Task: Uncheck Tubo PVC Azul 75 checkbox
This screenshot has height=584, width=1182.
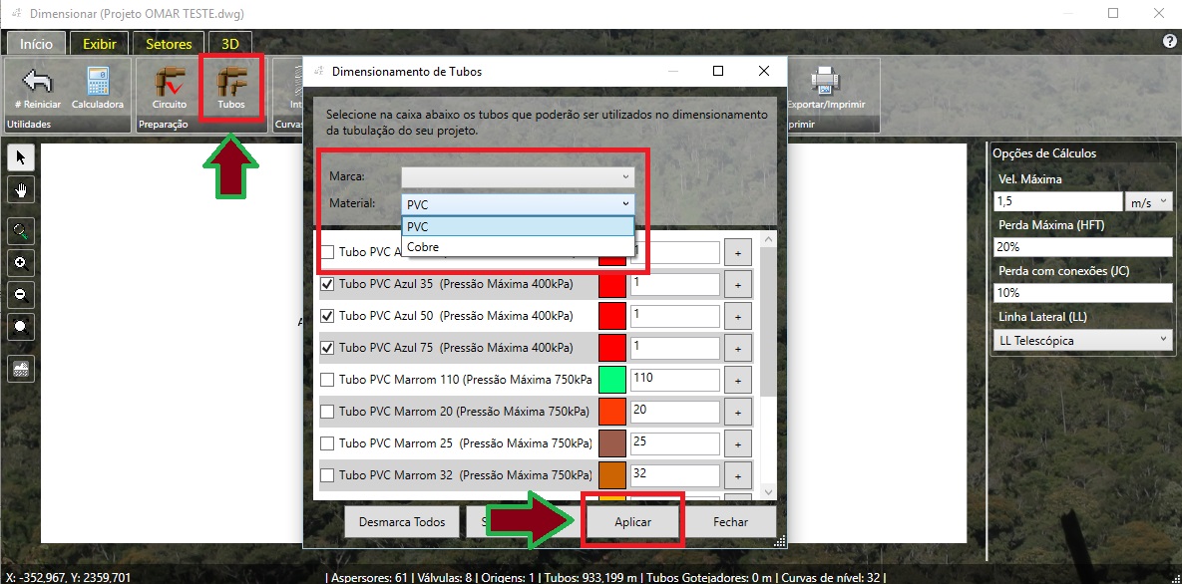Action: click(x=327, y=348)
